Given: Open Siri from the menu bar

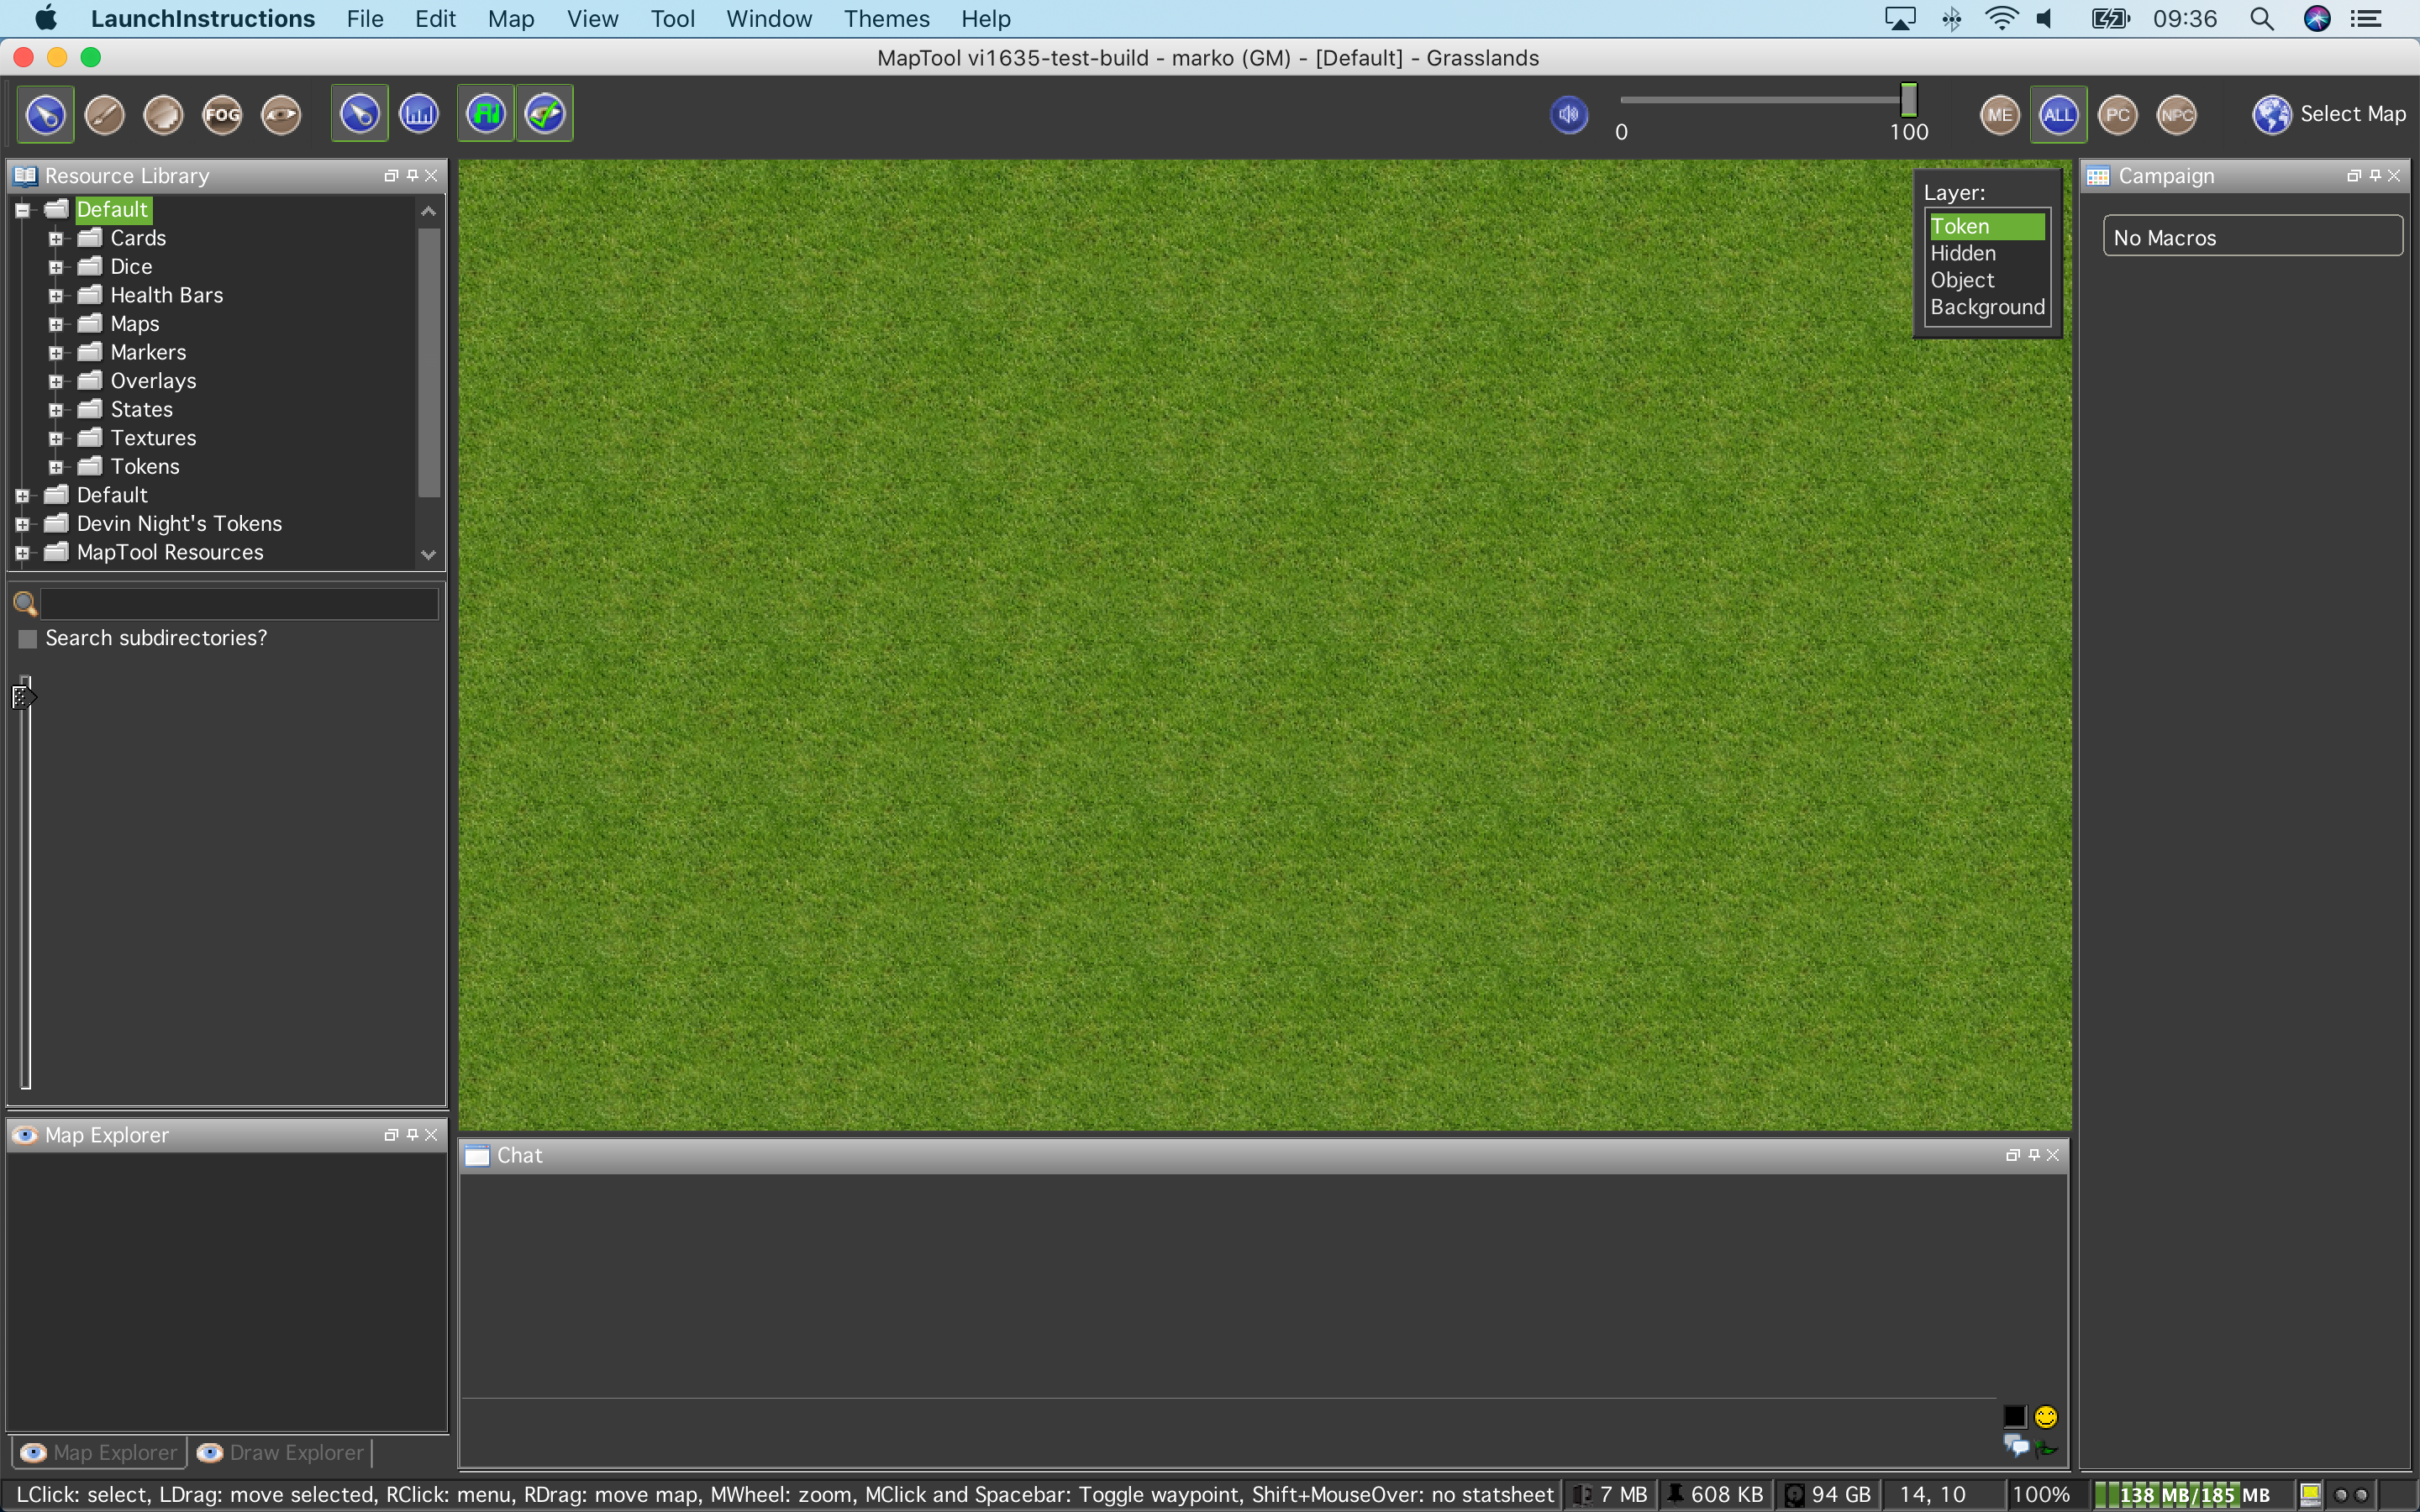Looking at the screenshot, I should (x=2317, y=19).
